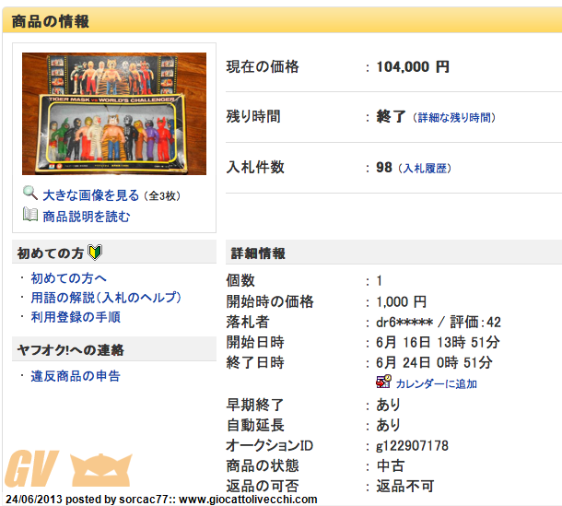Open the 商品説明を読む link
Screen dimensions: 562x506
click(x=87, y=217)
